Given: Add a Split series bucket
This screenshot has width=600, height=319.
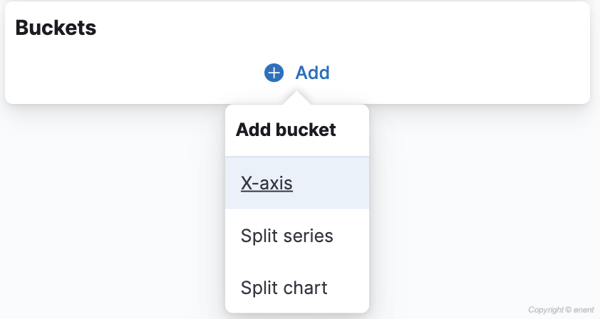Looking at the screenshot, I should pos(297,235).
